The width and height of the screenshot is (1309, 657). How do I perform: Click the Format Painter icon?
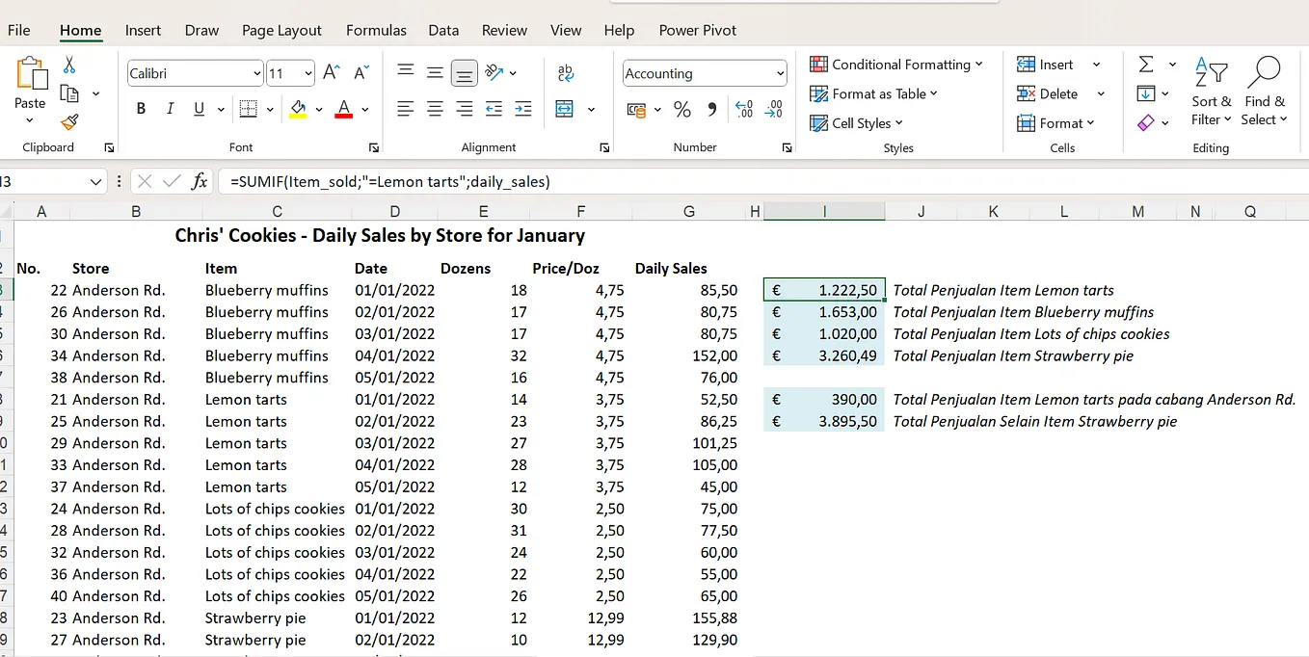tap(69, 122)
